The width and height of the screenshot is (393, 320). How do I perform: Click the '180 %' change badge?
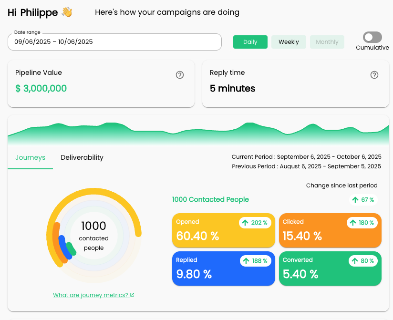click(x=362, y=223)
